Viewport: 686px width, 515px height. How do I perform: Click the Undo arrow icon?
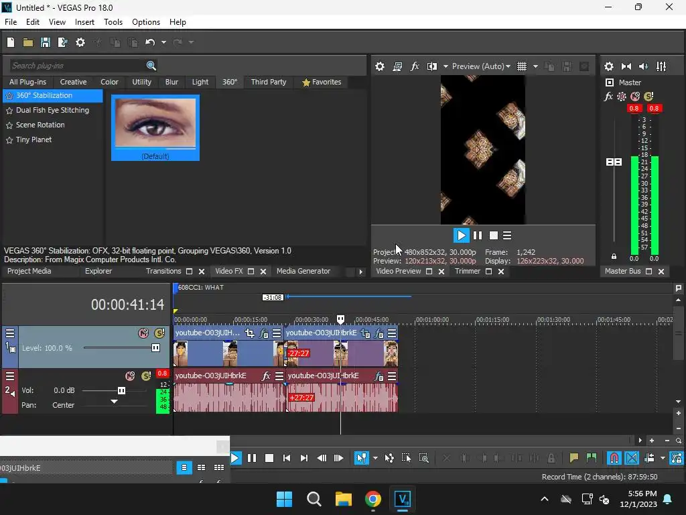pyautogui.click(x=150, y=42)
